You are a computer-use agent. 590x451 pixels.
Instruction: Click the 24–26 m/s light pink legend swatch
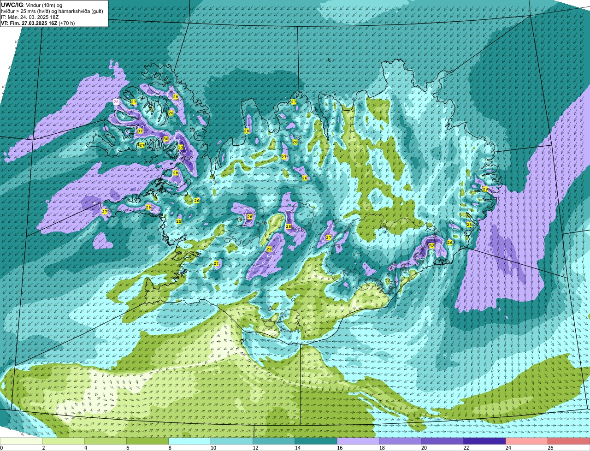[x=527, y=441]
